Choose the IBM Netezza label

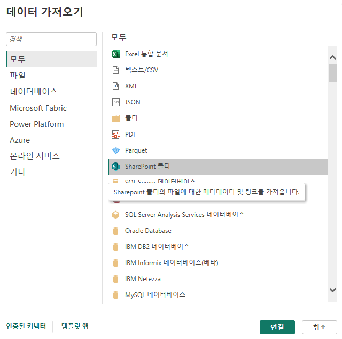coord(143,279)
